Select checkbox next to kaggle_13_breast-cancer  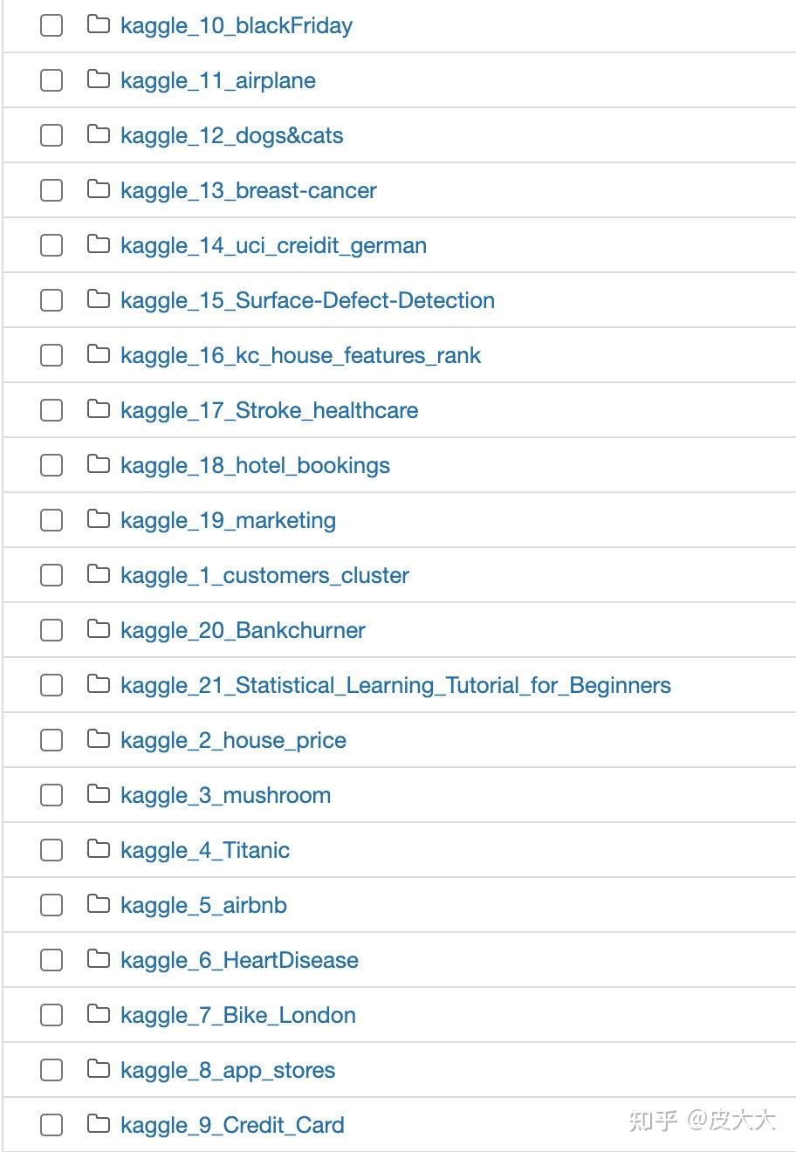point(51,190)
